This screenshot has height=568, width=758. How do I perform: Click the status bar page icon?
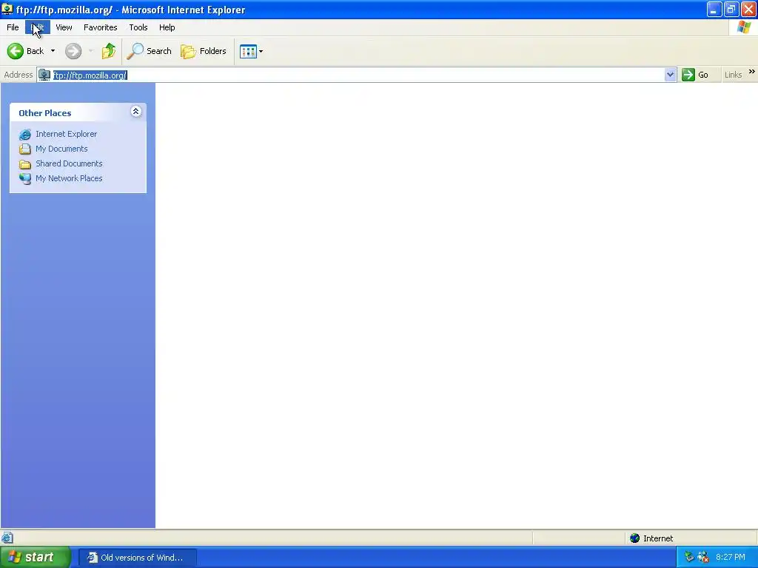pyautogui.click(x=7, y=538)
